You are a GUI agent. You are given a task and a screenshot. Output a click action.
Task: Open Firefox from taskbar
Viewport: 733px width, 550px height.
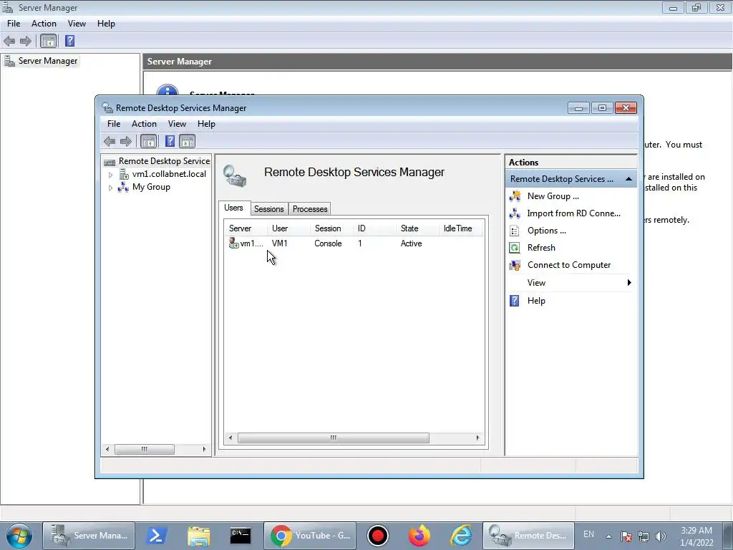419,536
